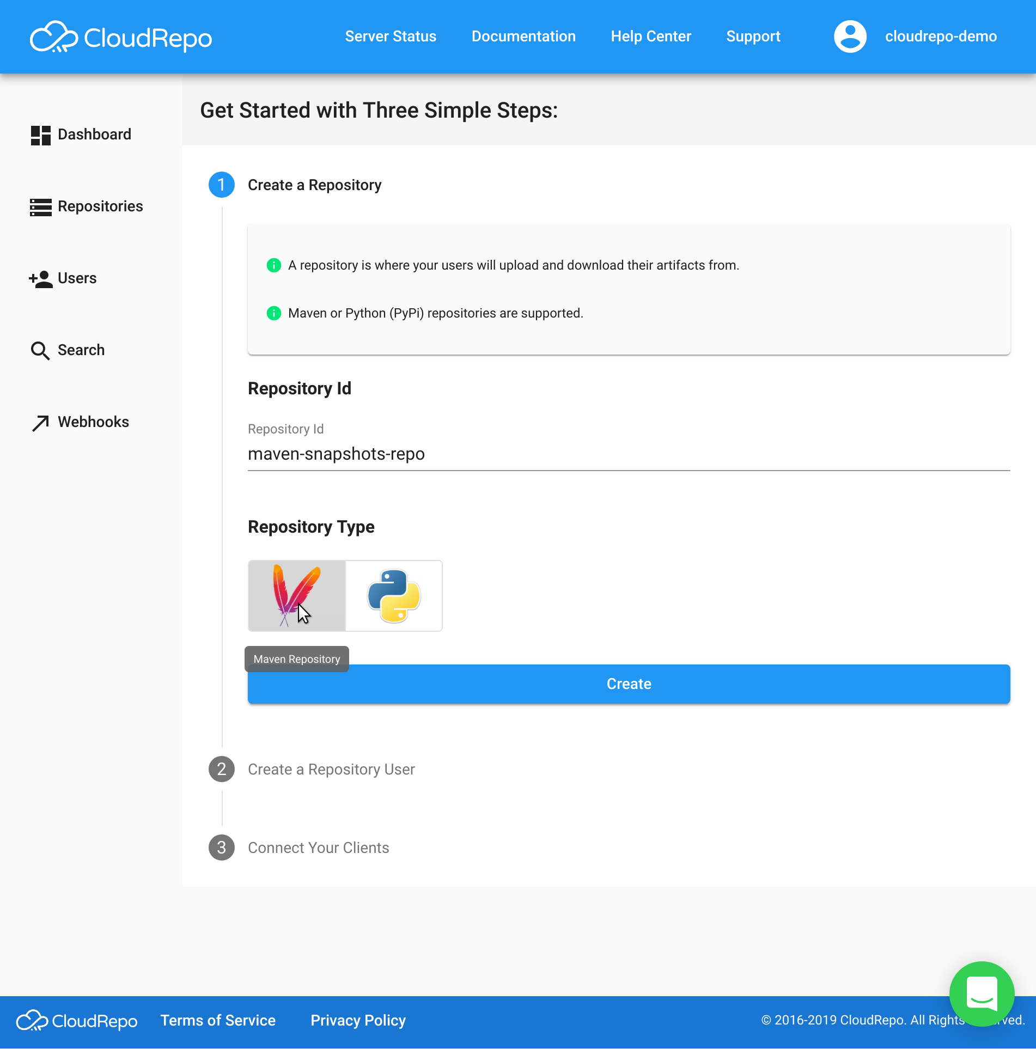The height and width of the screenshot is (1049, 1036).
Task: Open Terms of Service link
Action: pyautogui.click(x=218, y=1021)
